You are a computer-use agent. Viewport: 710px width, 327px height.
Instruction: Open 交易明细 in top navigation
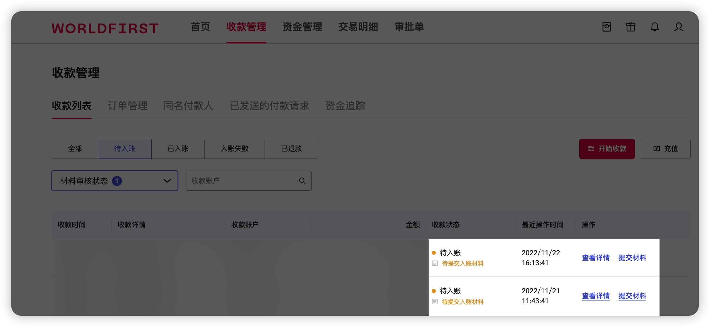pyautogui.click(x=358, y=27)
